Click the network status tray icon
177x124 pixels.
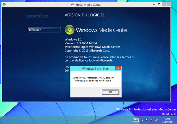[152, 120]
